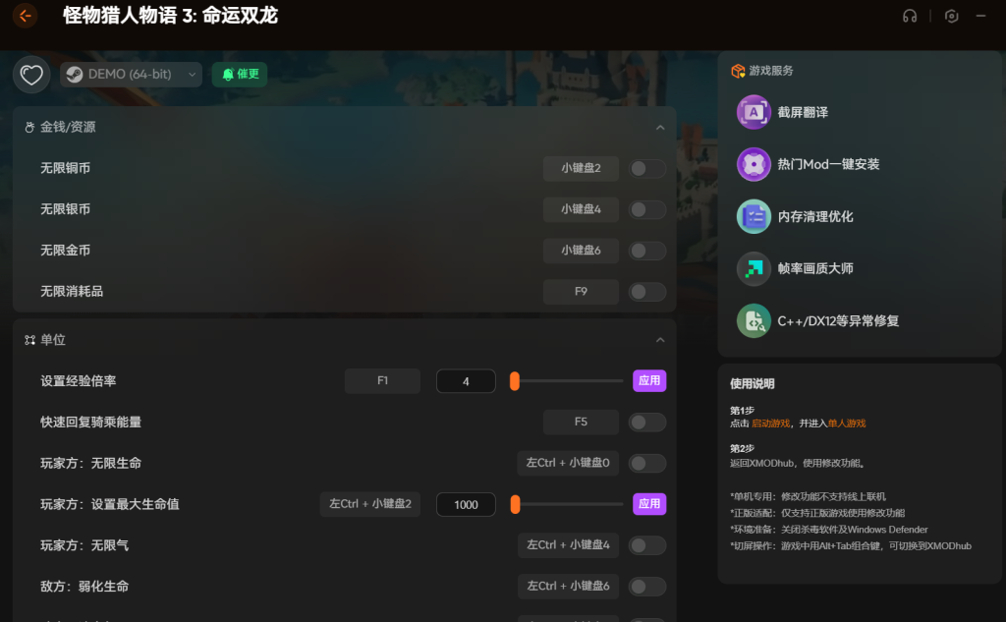Apply the 设置经验倍率 value
This screenshot has width=1006, height=622.
649,381
